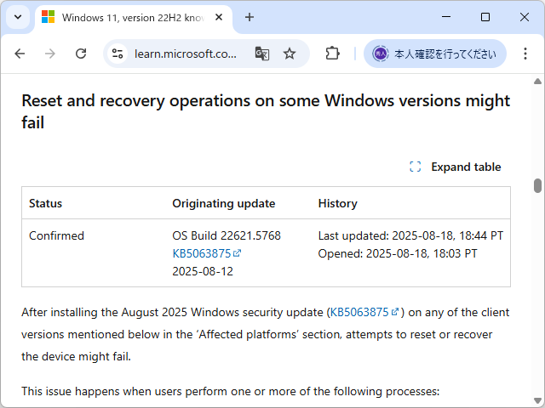
Task: Open a new browser tab
Action: [x=250, y=17]
